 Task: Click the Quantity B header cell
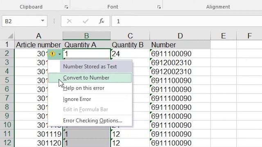click(x=130, y=45)
